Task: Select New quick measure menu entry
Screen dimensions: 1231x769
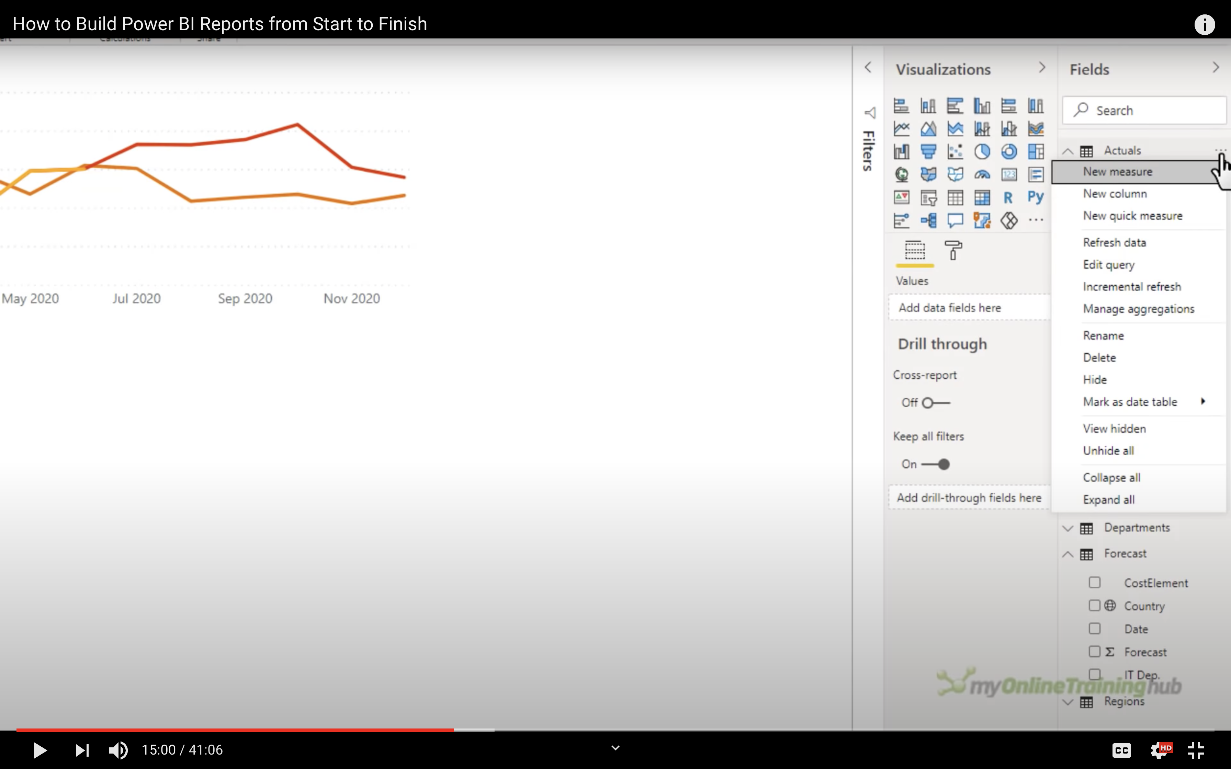Action: (1132, 216)
